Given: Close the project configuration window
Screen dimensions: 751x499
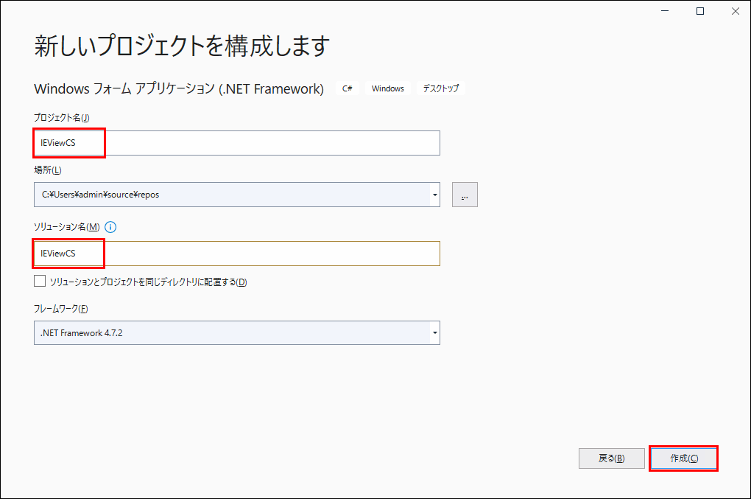Looking at the screenshot, I should (x=736, y=11).
